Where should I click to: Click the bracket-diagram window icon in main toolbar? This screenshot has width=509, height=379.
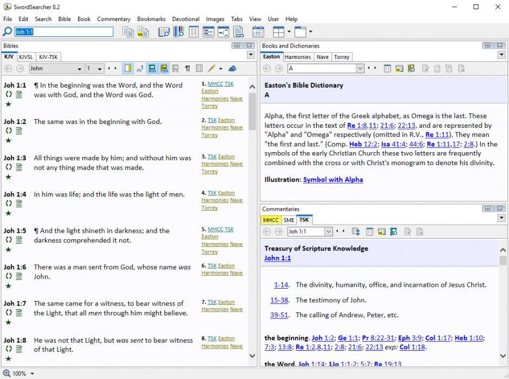[x=223, y=32]
